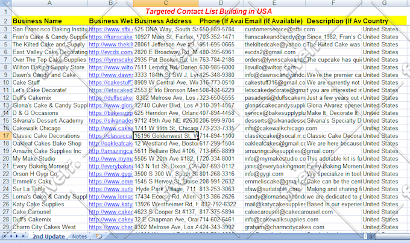Click the Select All corner box
Screen dimensions: 410x243
6,3
